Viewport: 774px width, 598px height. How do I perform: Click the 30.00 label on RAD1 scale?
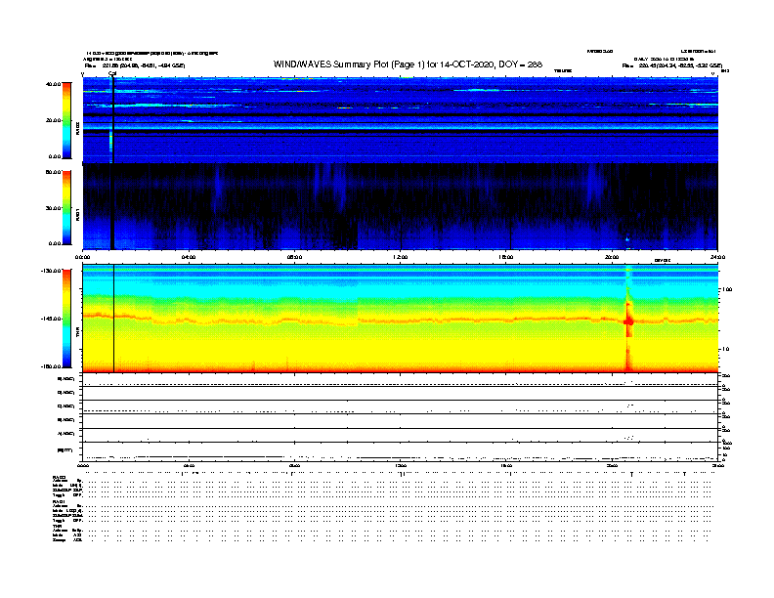click(x=53, y=208)
